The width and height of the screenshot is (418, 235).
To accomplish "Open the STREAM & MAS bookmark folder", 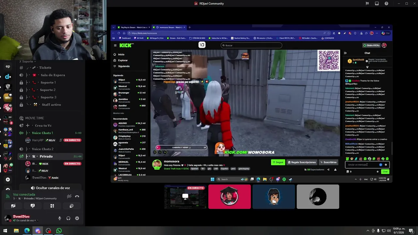I will pos(197,38).
